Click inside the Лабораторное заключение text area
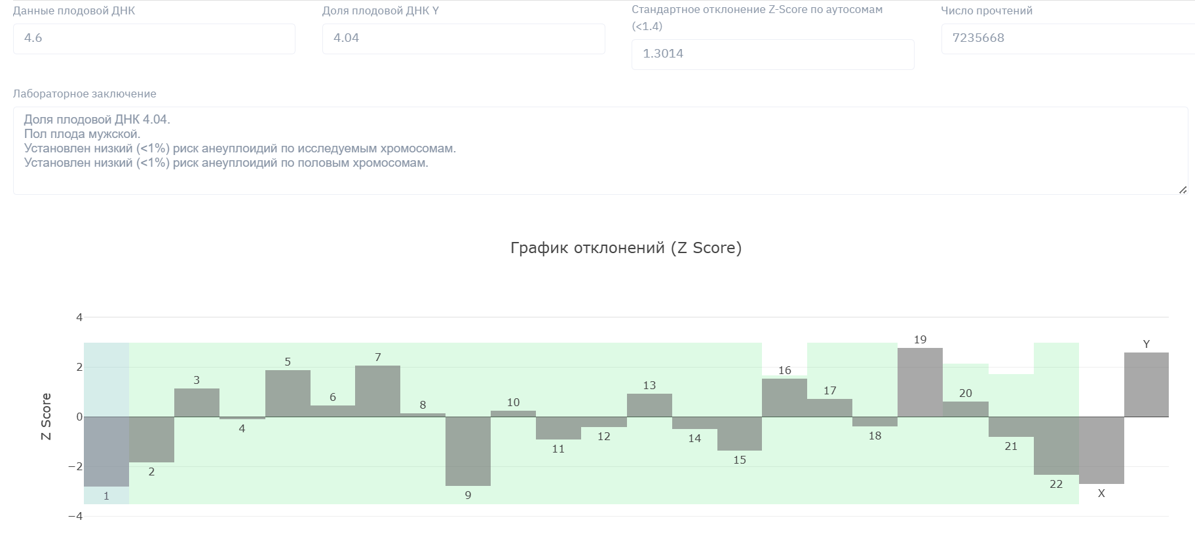Screen dimensions: 1195x533 (599, 150)
